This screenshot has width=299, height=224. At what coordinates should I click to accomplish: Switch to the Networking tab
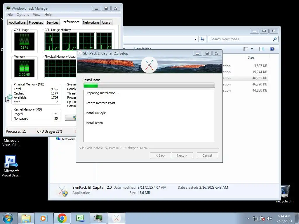click(x=91, y=22)
